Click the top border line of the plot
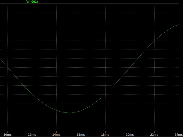Screen dimensions: 183x137 [91, 4]
